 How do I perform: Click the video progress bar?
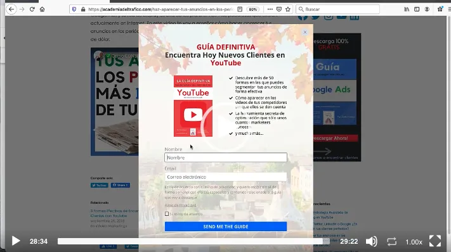point(193,241)
